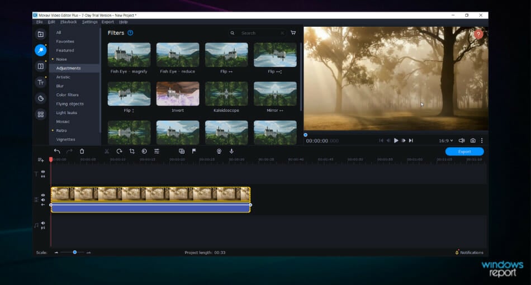Click the timeline Scale slider handle

75,253
